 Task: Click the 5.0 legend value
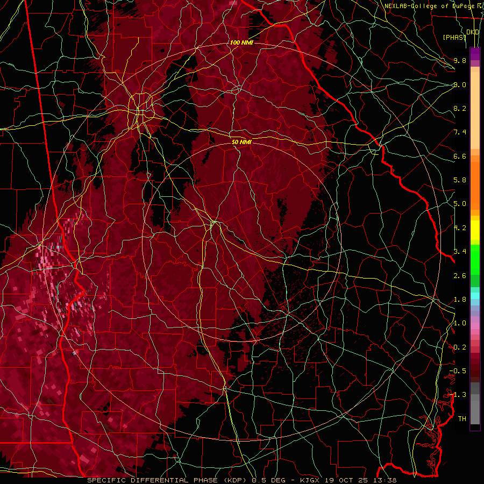point(460,204)
